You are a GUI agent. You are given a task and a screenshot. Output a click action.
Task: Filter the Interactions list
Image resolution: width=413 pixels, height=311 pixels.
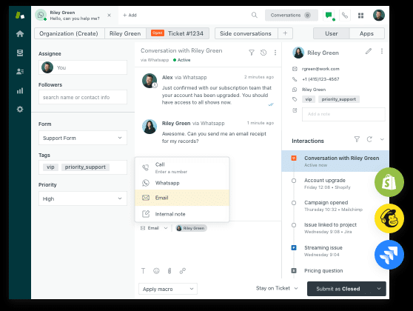point(357,139)
